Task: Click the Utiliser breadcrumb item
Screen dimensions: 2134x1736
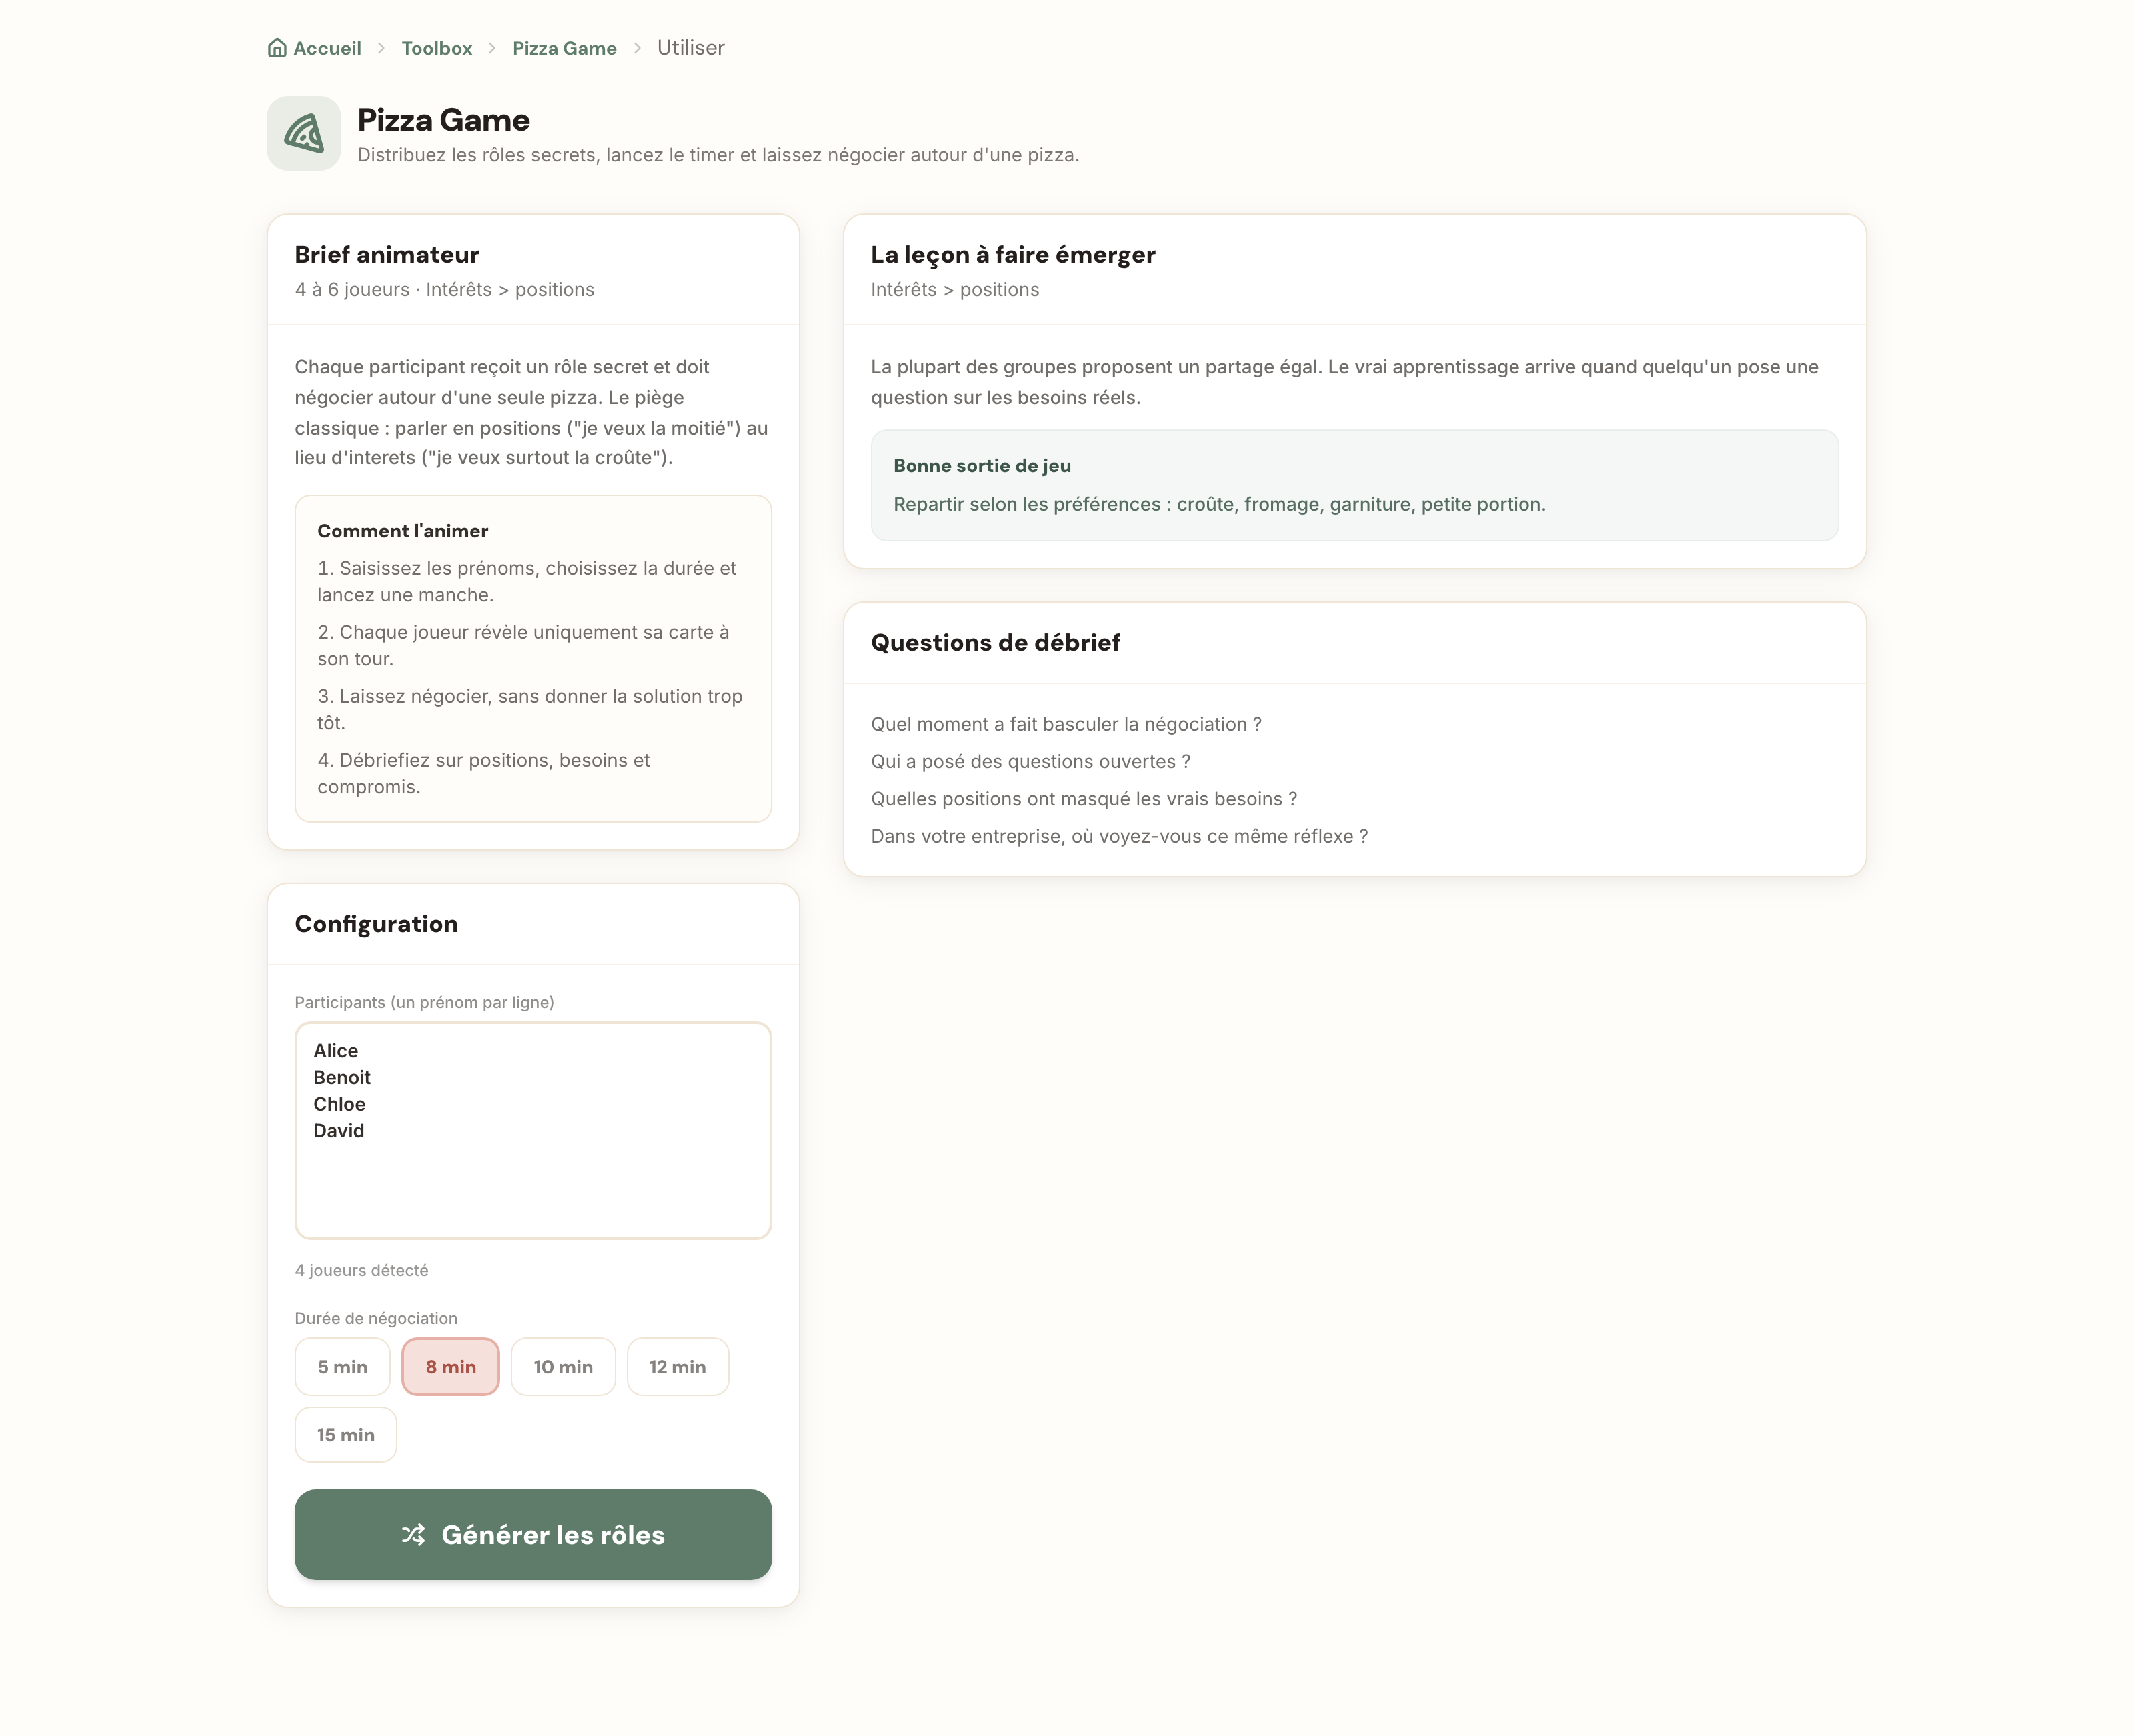Action: tap(690, 48)
